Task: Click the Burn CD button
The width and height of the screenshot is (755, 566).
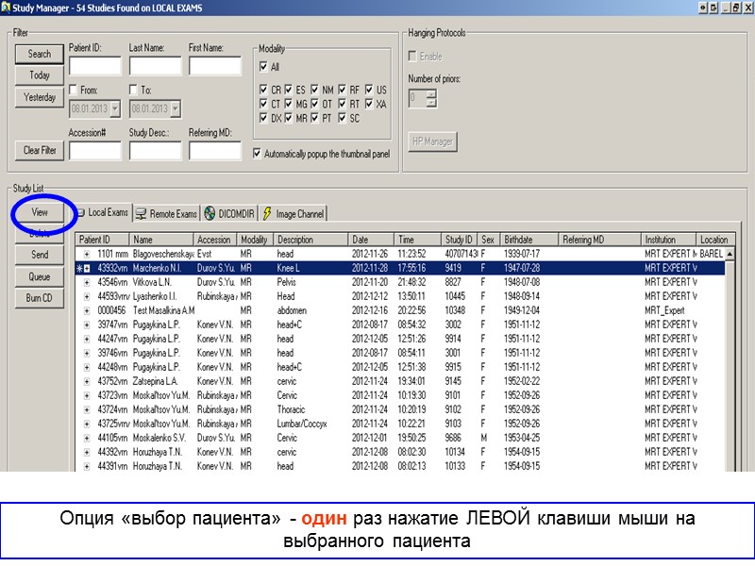Action: click(x=40, y=298)
